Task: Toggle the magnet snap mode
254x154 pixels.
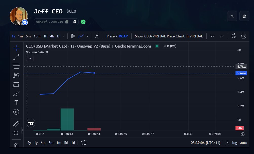Action: 16,145
